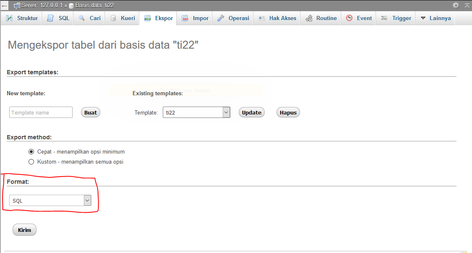Open the phpMyAdmin settings gear icon
Image resolution: width=472 pixels, height=253 pixels.
(x=456, y=5)
